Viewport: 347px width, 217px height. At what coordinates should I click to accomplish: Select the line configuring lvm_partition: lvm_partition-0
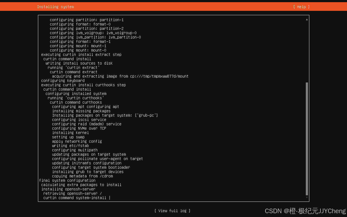[95, 37]
